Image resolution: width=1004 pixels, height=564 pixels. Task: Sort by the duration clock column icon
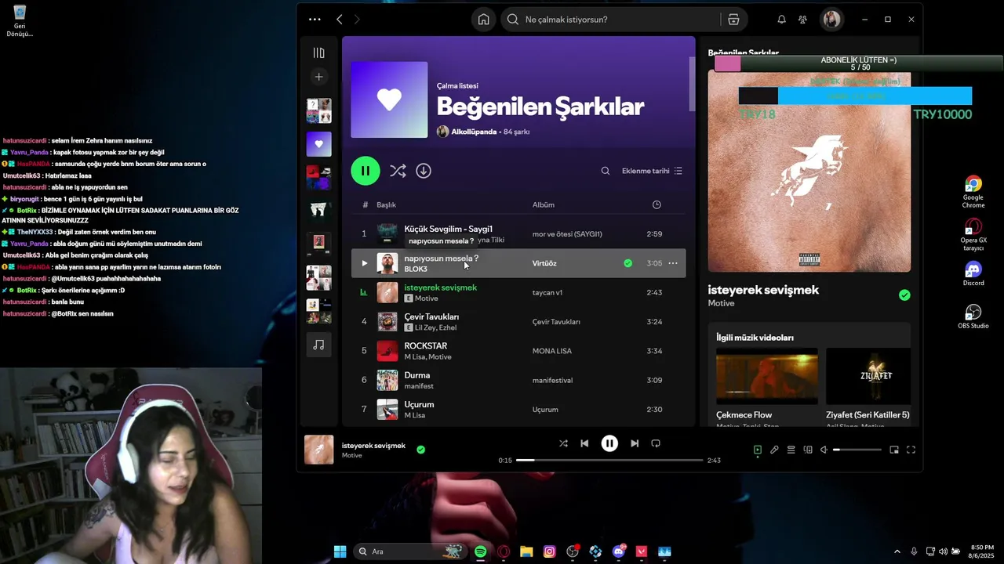point(657,204)
